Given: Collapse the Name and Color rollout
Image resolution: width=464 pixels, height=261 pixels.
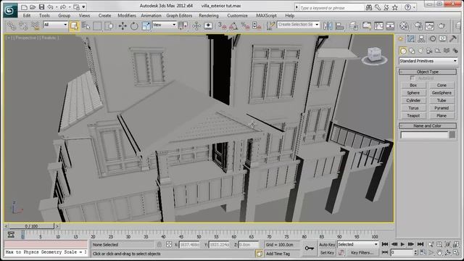Looking at the screenshot, I should point(428,125).
